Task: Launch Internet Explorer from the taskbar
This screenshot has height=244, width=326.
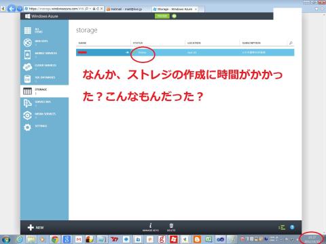Action: click(20, 239)
